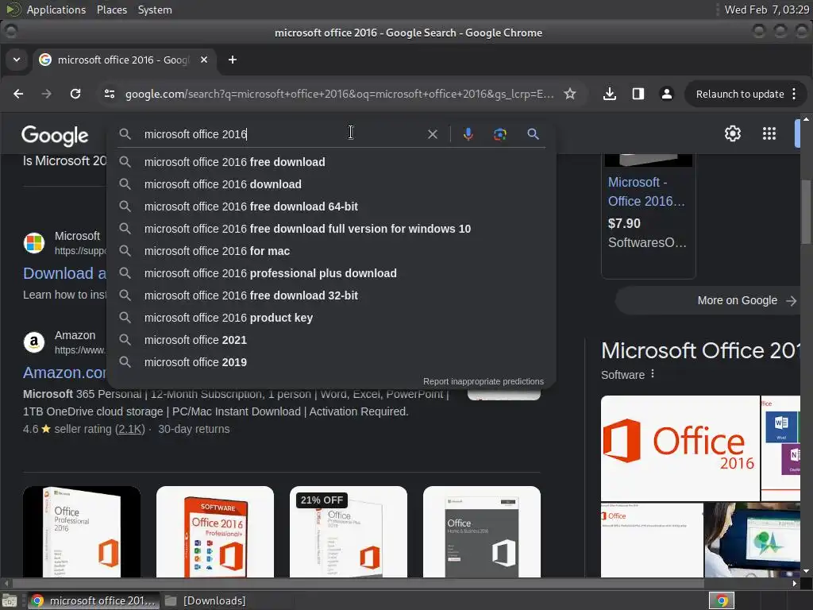The height and width of the screenshot is (610, 813).
Task: Click Amazon favicon in search result
Action: 34,342
